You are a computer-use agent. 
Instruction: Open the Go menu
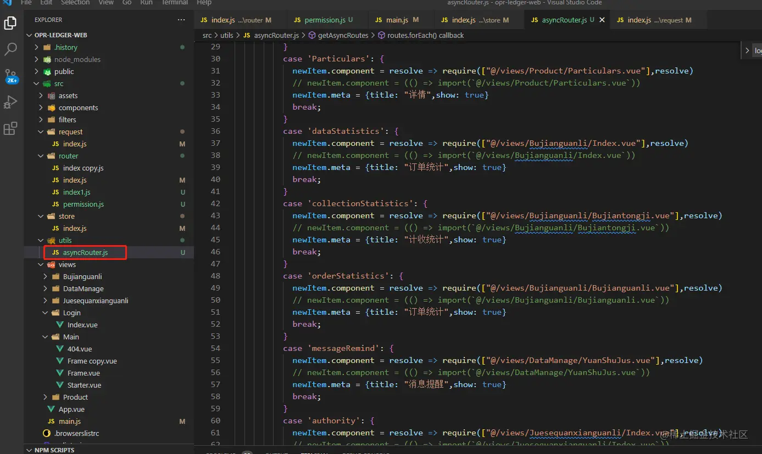pyautogui.click(x=127, y=2)
